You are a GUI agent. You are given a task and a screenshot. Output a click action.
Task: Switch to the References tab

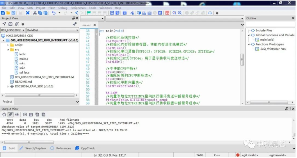point(61,148)
